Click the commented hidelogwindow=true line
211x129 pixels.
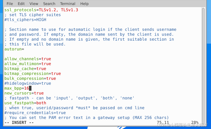[27, 83]
